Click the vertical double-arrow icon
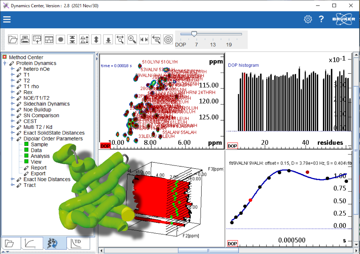Viewport: 360px width, 254px height. click(96, 39)
